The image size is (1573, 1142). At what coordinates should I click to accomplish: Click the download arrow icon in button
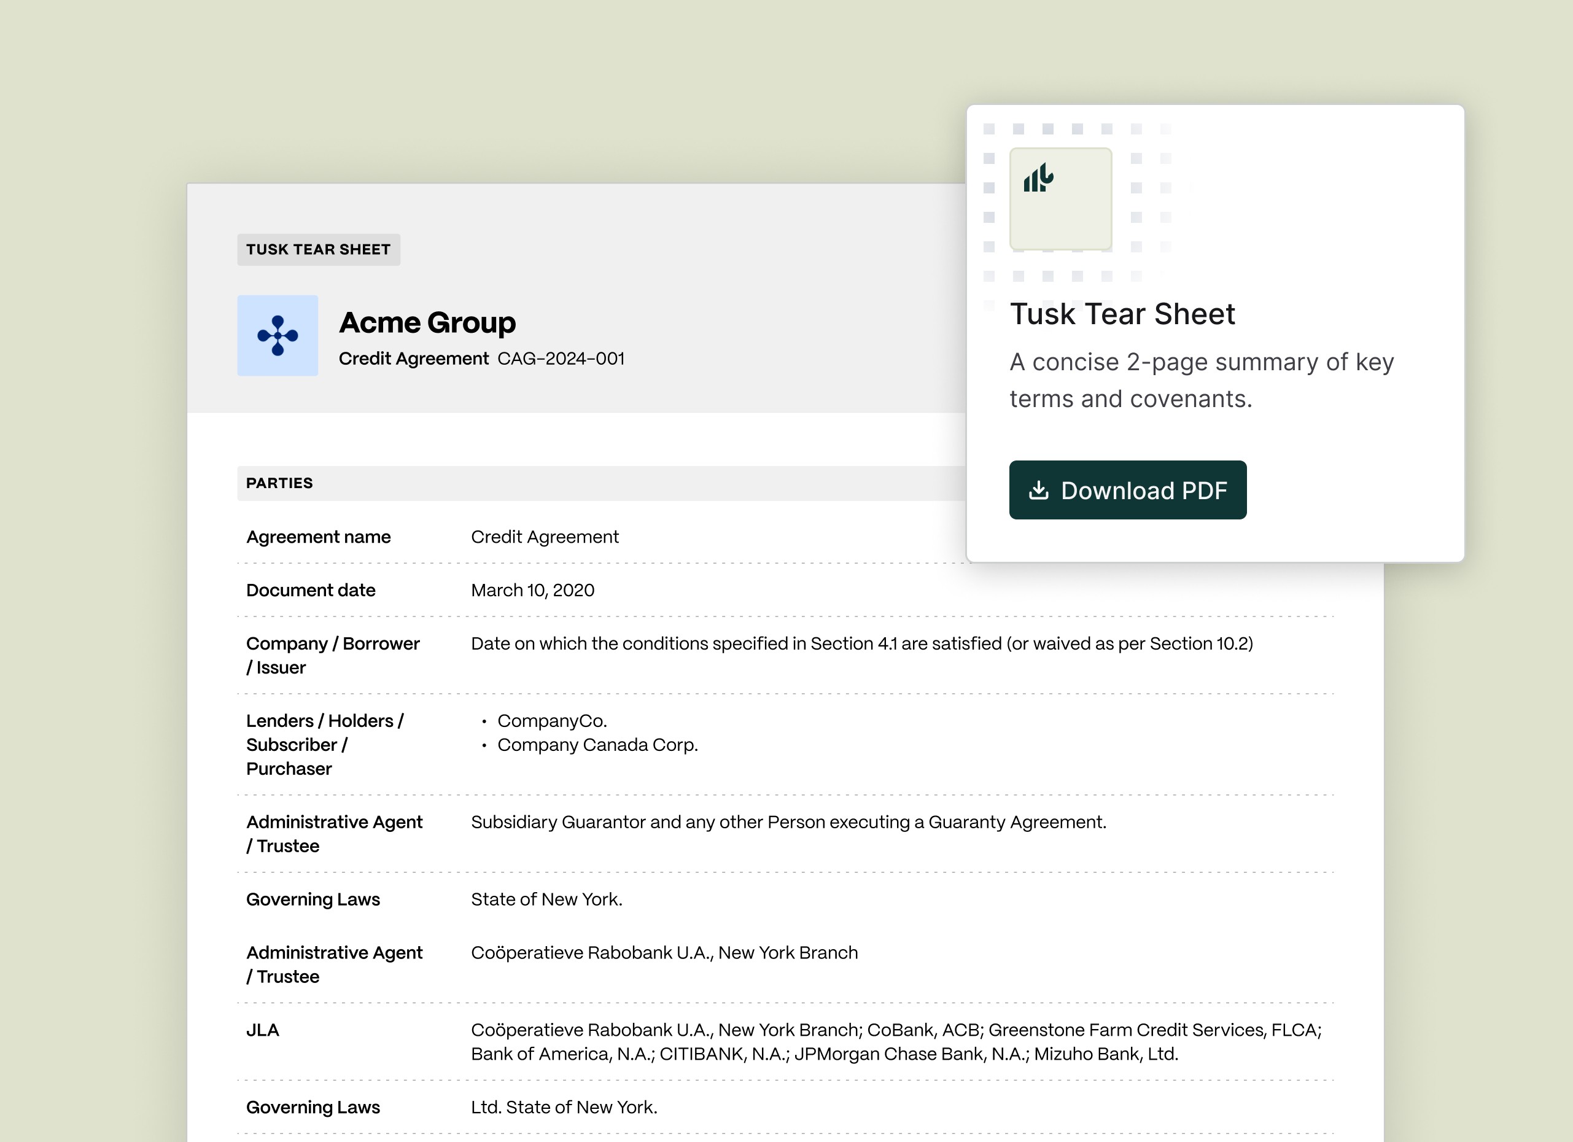1038,490
